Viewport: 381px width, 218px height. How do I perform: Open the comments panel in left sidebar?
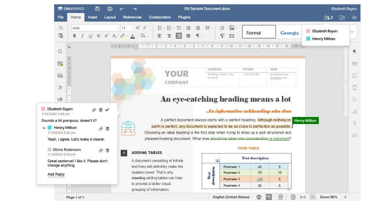[x=60, y=64]
